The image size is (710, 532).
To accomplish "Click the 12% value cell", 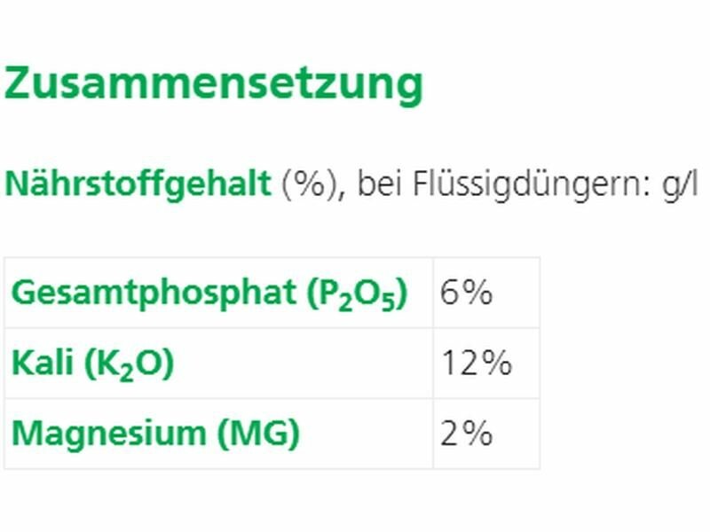I will (x=476, y=364).
